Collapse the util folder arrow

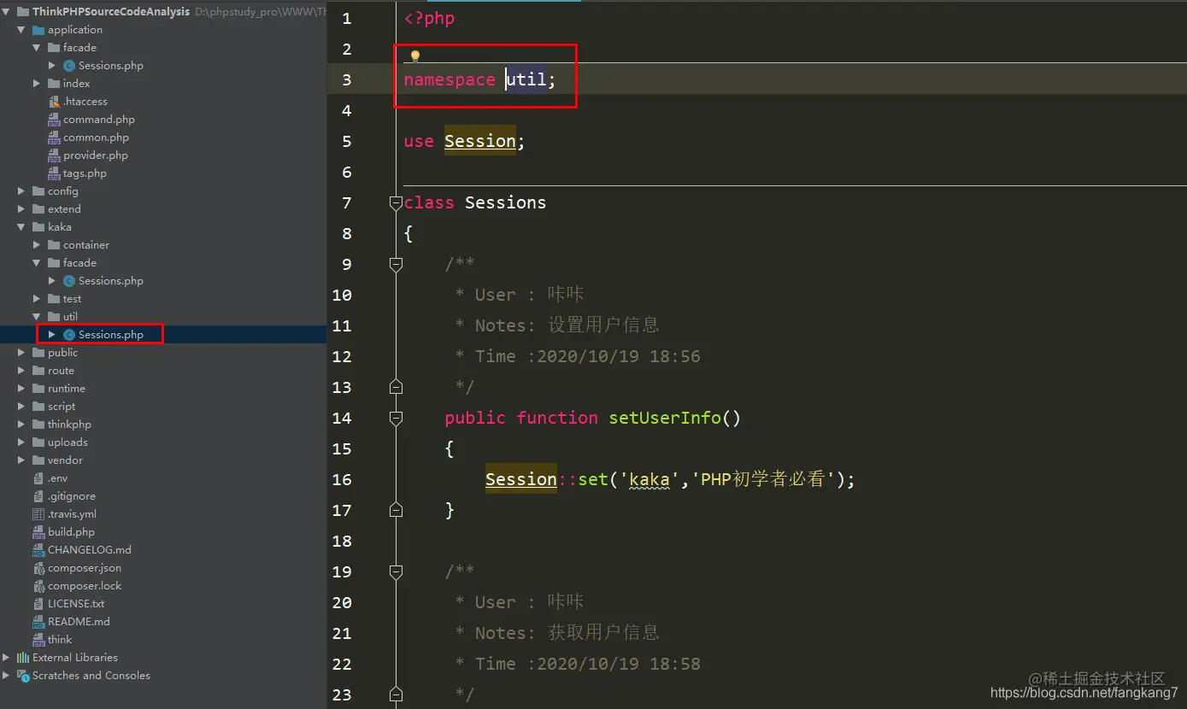pos(37,317)
